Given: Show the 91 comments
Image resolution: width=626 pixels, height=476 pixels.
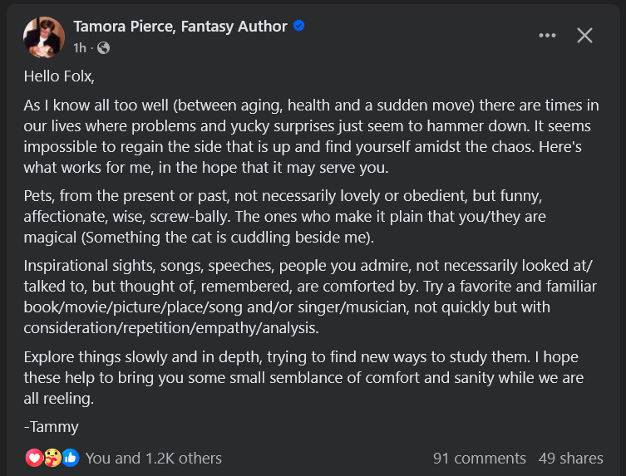Looking at the screenshot, I should pyautogui.click(x=479, y=458).
